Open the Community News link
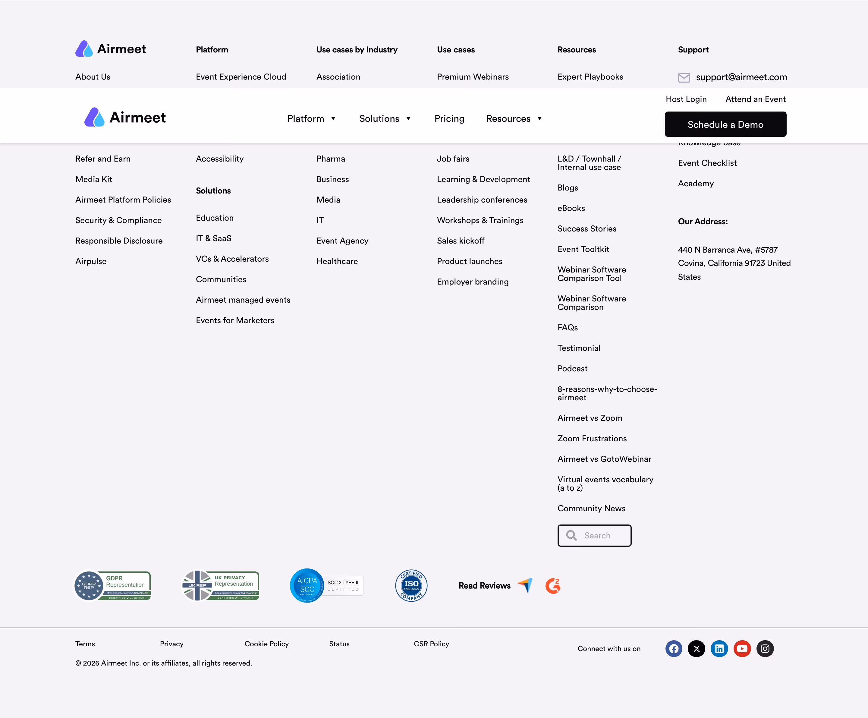 pyautogui.click(x=591, y=509)
